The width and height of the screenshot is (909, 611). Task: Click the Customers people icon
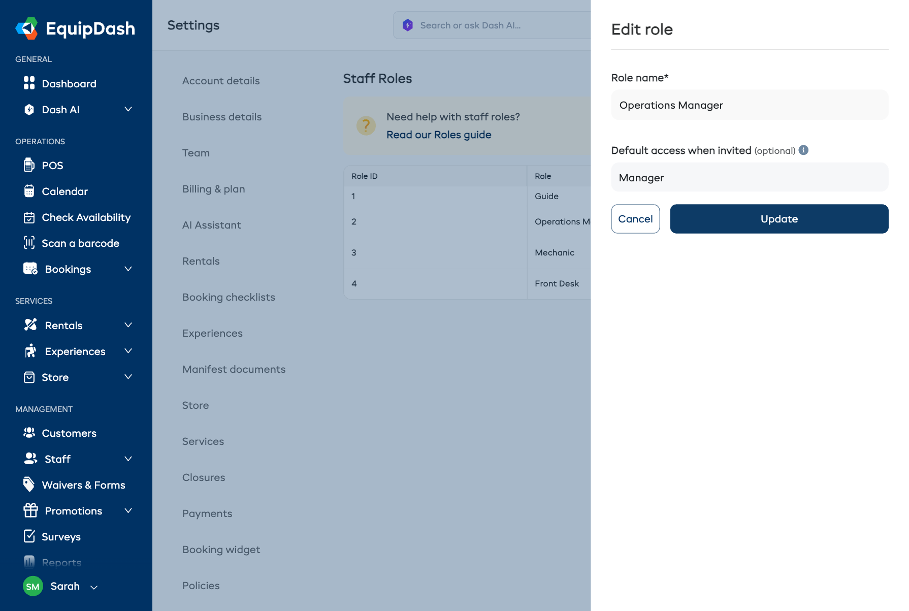tap(29, 433)
